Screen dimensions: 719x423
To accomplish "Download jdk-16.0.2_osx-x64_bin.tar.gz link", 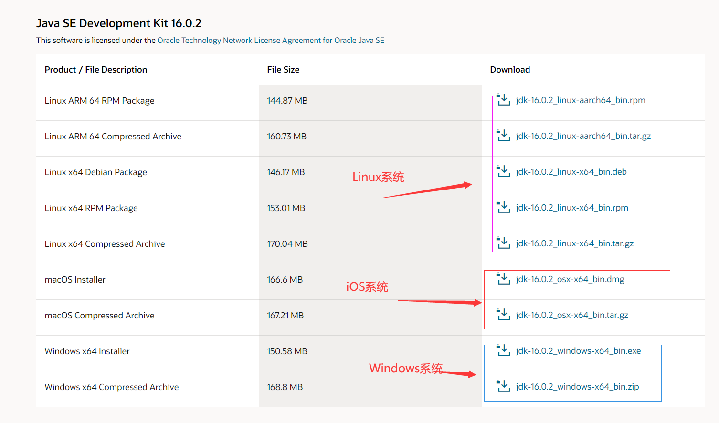I will pyautogui.click(x=572, y=315).
